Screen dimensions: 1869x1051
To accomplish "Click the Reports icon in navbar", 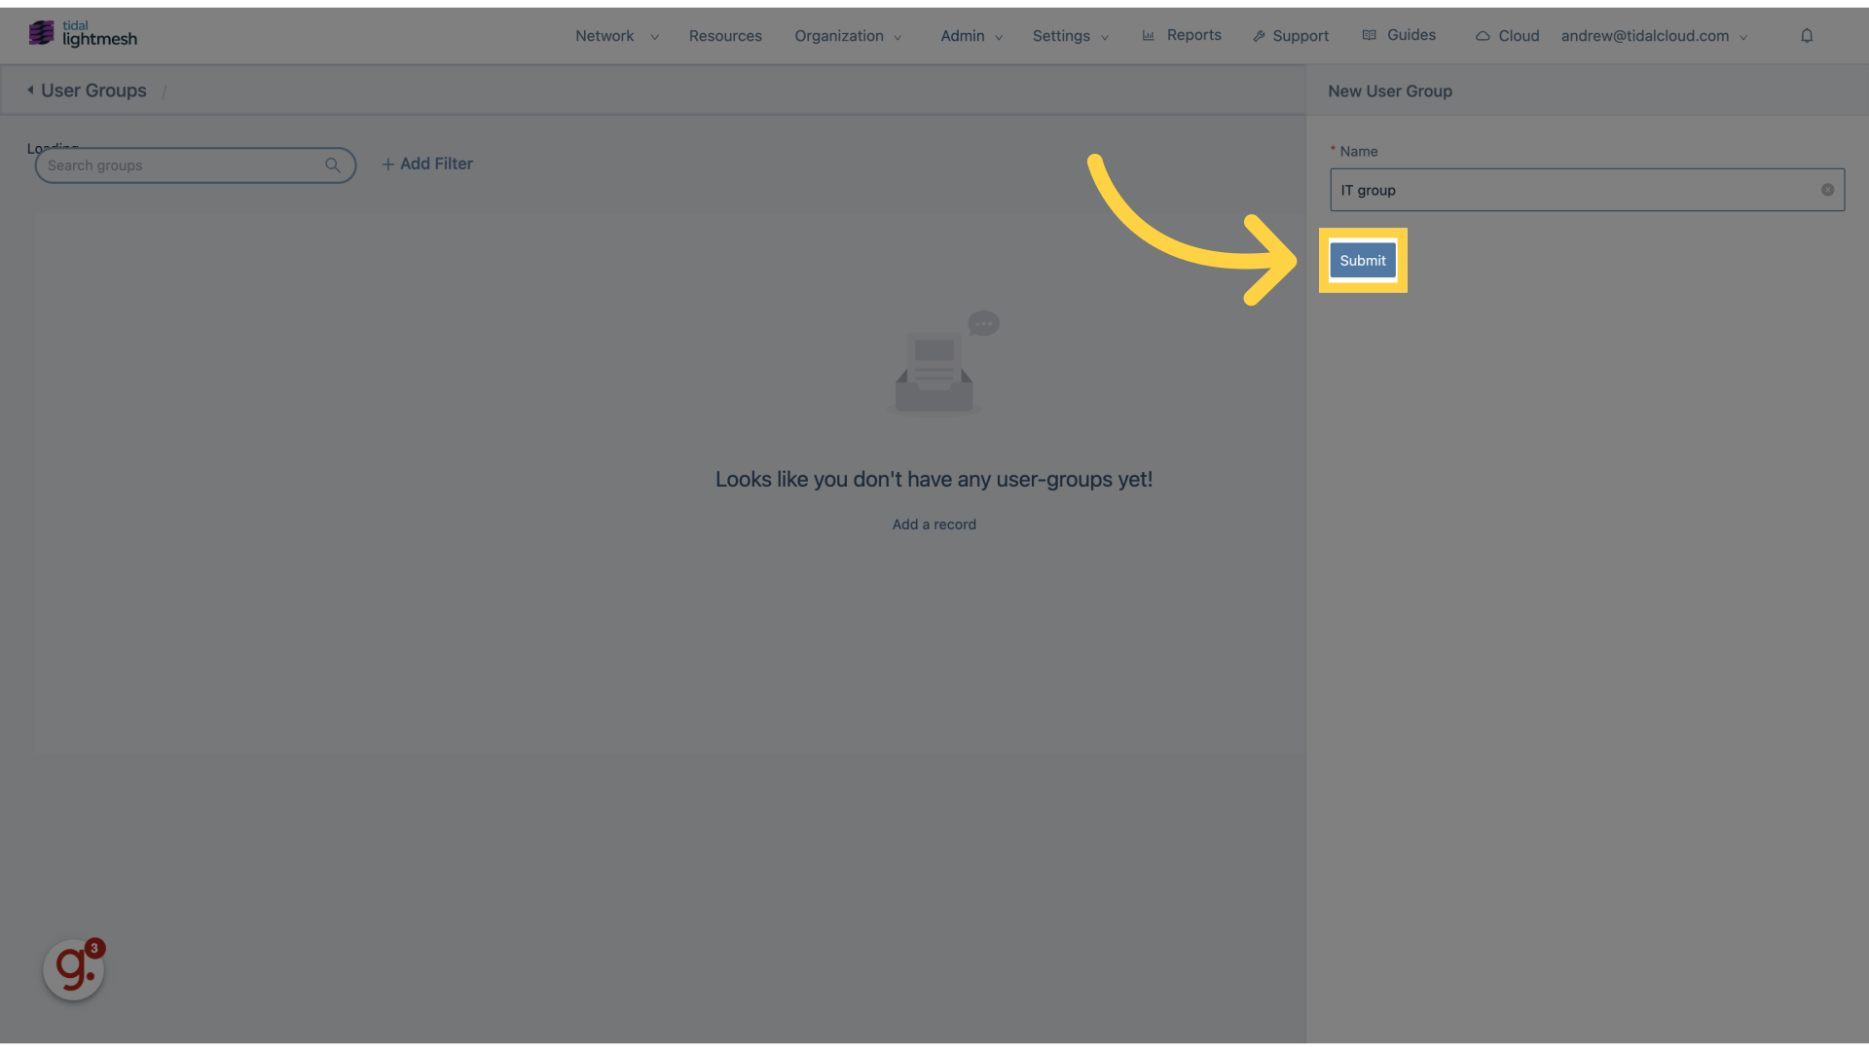I will point(1148,35).
